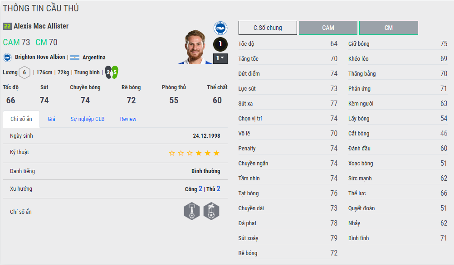Show stats for the CM position
454x265 pixels.
388,28
